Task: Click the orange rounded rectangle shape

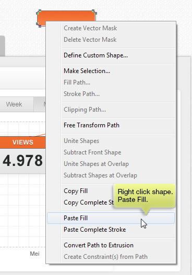Action: [66, 16]
